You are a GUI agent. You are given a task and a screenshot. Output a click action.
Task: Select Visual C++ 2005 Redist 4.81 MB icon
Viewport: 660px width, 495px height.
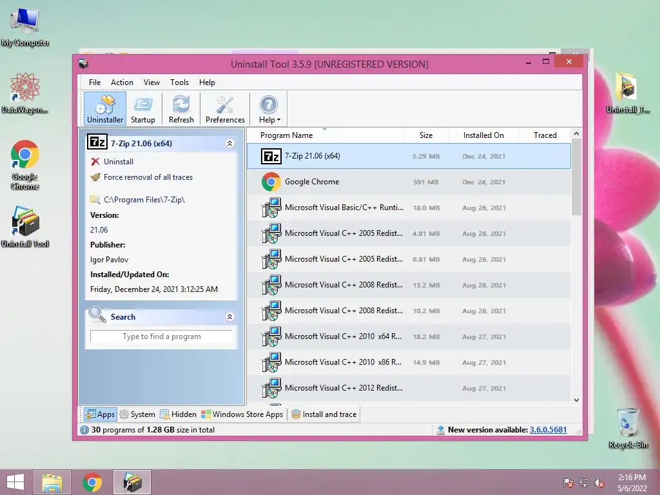point(271,233)
